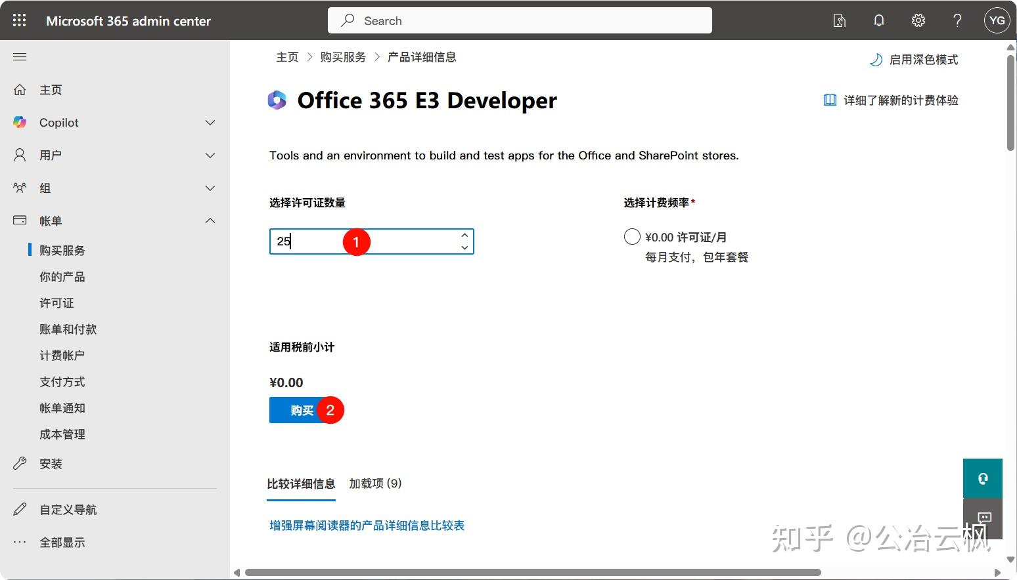Expand the 组 section
Screen dimensions: 1017x580
coord(210,188)
